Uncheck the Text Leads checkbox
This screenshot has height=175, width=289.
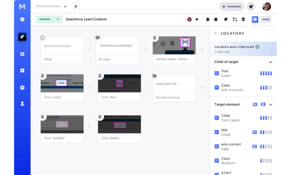(217, 73)
